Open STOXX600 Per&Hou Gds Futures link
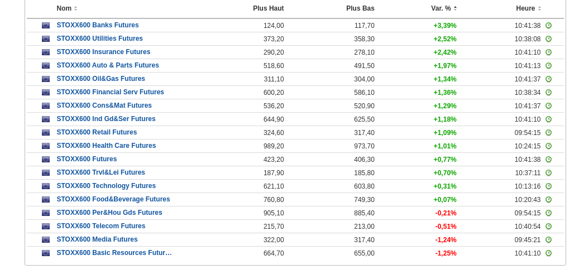Image resolution: width=584 pixels, height=279 pixels. point(109,213)
